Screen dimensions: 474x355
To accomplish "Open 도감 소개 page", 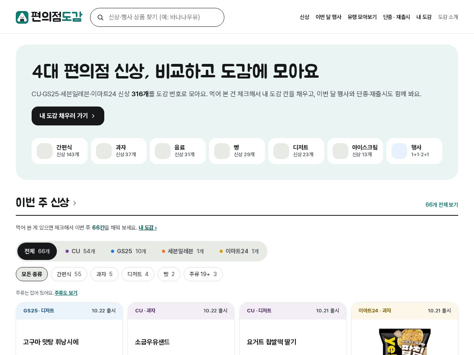I will pos(448,17).
